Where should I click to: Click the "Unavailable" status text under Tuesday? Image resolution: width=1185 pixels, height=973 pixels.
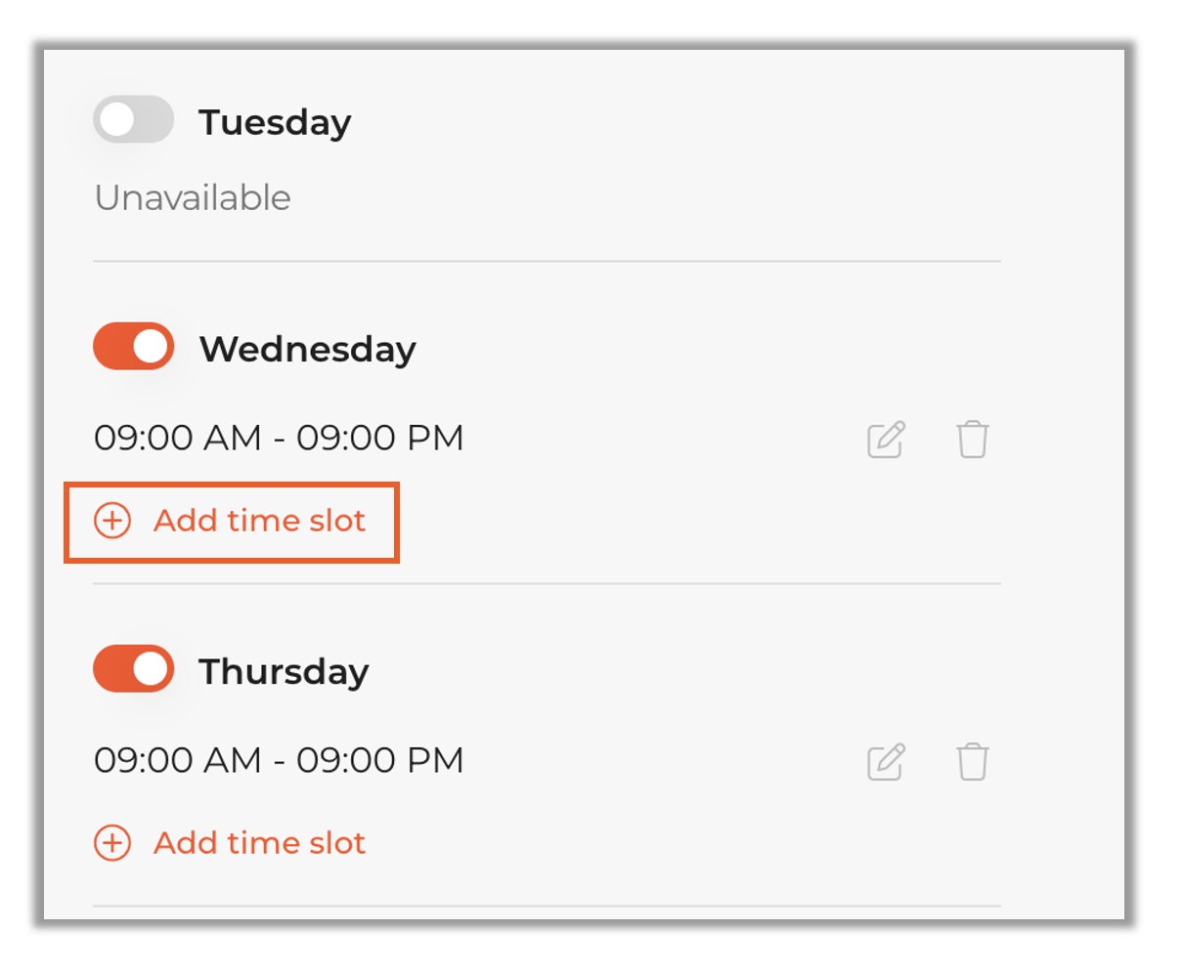(193, 198)
